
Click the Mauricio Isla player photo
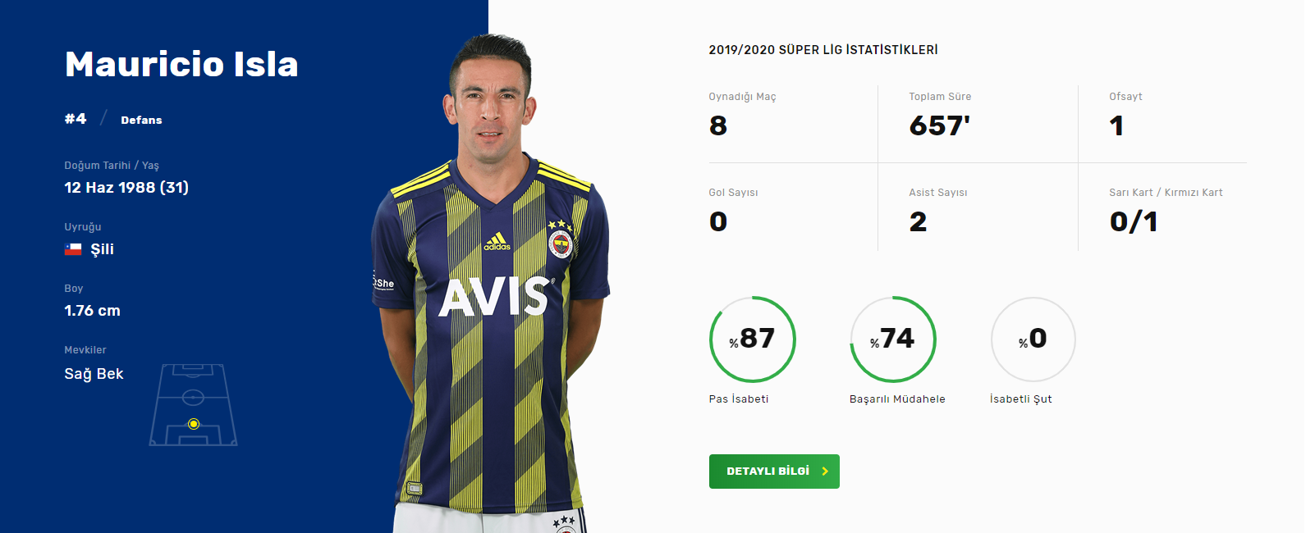click(x=490, y=283)
